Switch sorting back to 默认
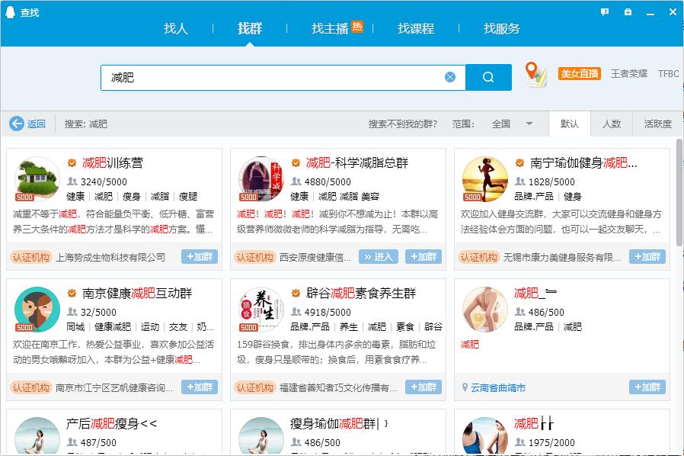684x456 pixels. tap(569, 124)
